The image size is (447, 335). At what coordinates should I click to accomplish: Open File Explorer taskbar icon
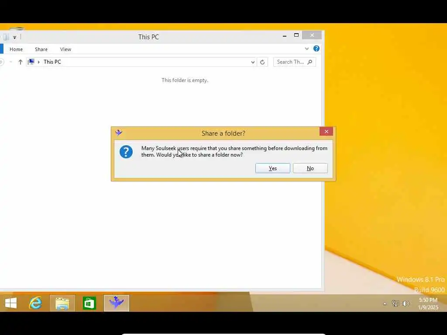click(62, 303)
